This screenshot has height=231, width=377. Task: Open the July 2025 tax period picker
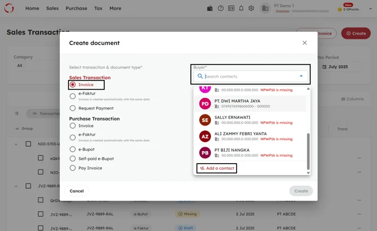coord(340,67)
